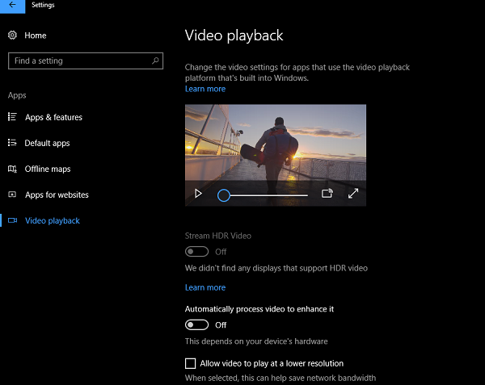The height and width of the screenshot is (385, 485).
Task: Click the Apps & features list icon
Action: (x=12, y=117)
